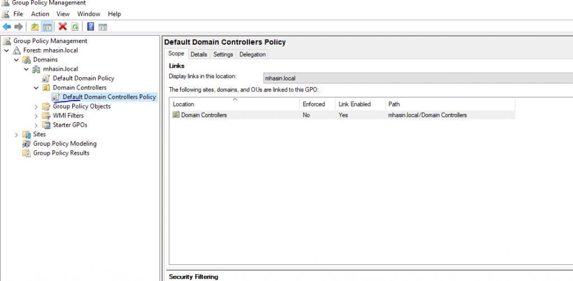Switch to the Scope tab
The image size is (573, 281).
click(176, 54)
